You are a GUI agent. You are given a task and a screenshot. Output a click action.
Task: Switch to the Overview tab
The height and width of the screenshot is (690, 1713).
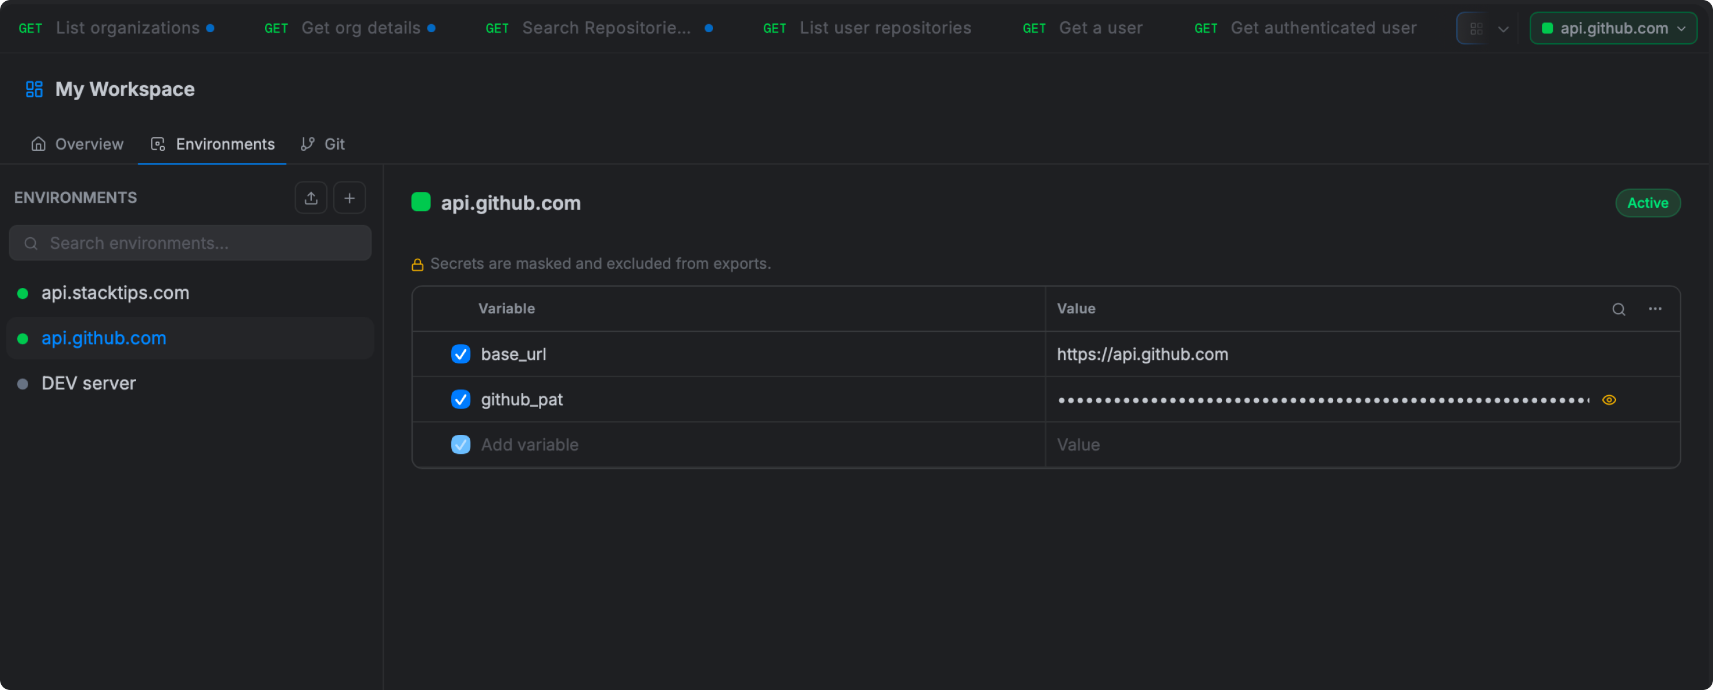click(x=77, y=143)
